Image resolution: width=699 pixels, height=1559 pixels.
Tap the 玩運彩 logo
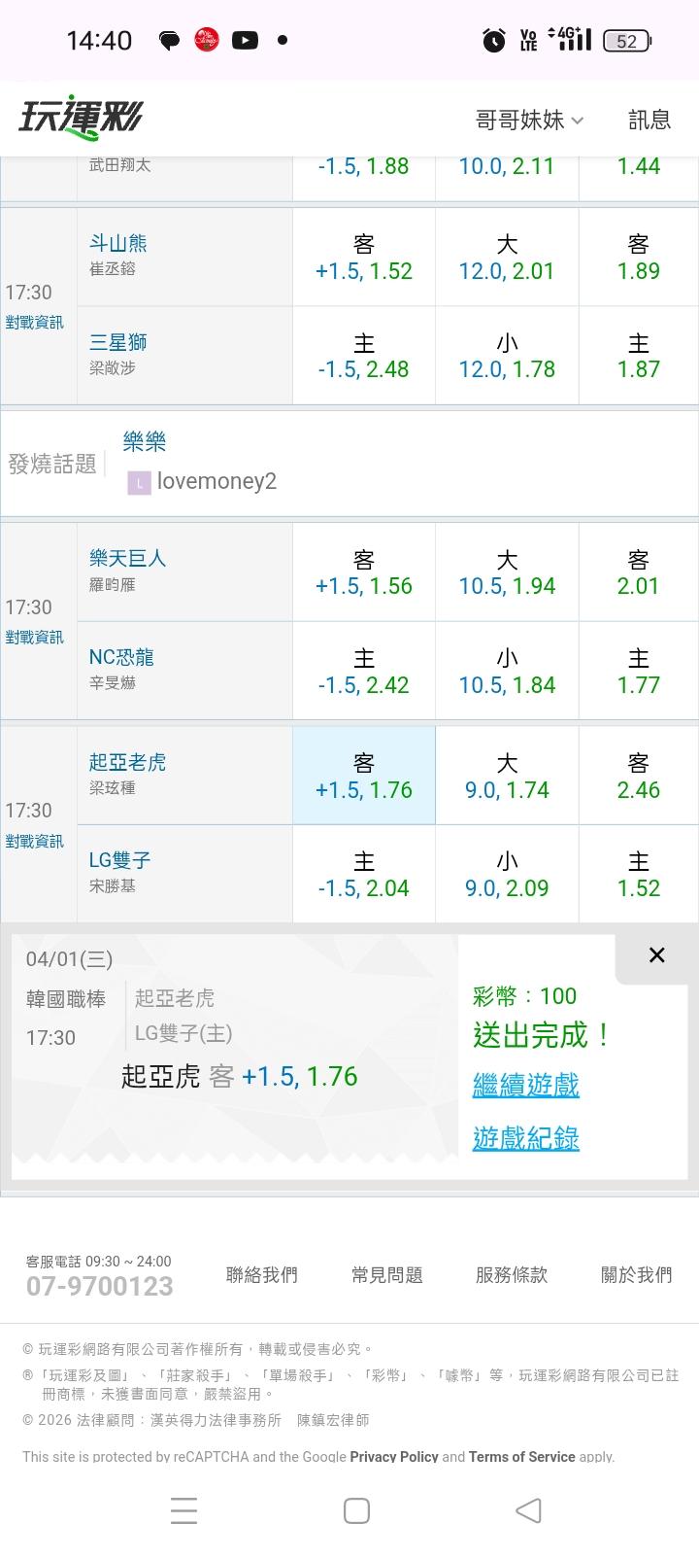coord(81,118)
